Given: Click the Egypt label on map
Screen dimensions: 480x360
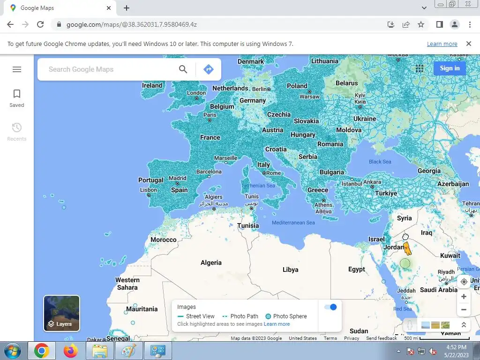Looking at the screenshot, I should pos(357,270).
